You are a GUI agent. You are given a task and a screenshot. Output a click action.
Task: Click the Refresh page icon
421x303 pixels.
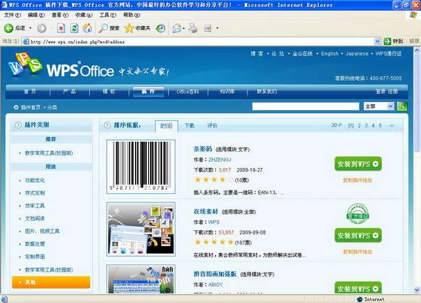click(74, 28)
